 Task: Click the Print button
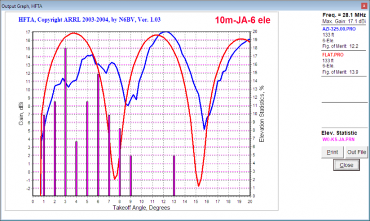(333, 152)
